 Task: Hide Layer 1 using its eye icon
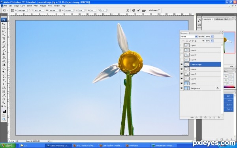(182, 83)
